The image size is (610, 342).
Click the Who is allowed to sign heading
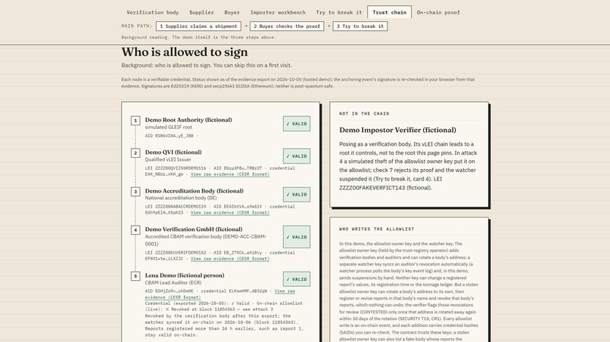tap(185, 52)
